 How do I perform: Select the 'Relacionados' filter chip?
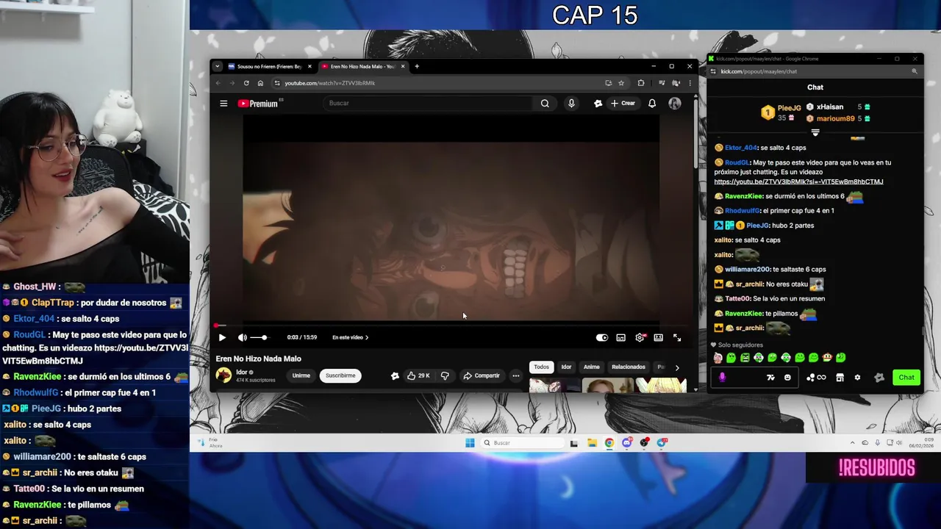pyautogui.click(x=629, y=367)
